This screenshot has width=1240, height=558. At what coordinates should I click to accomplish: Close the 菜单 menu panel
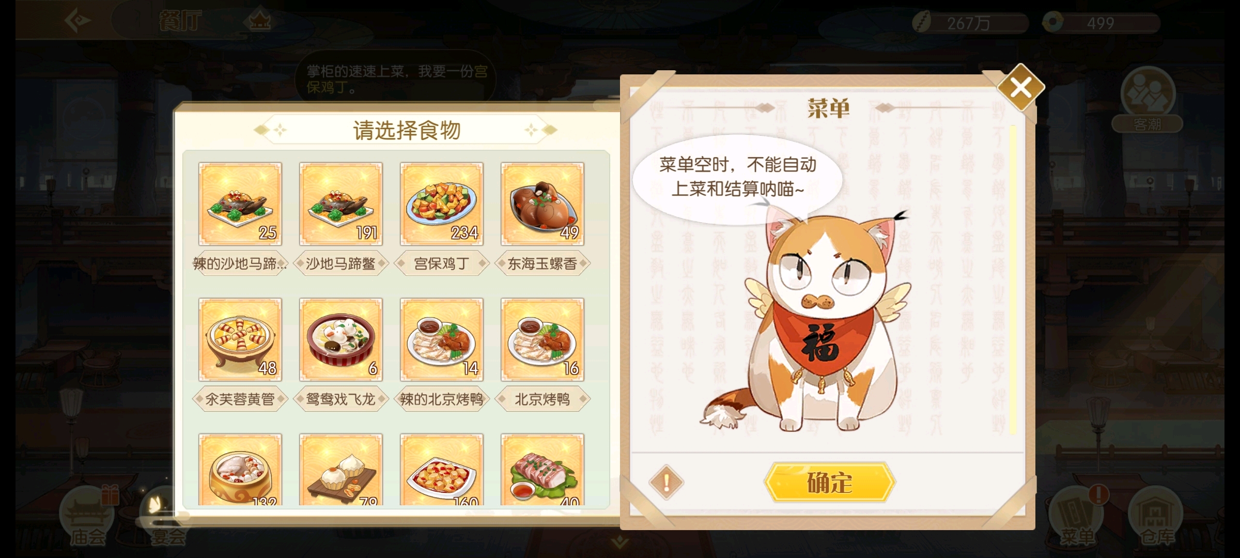click(x=1021, y=87)
